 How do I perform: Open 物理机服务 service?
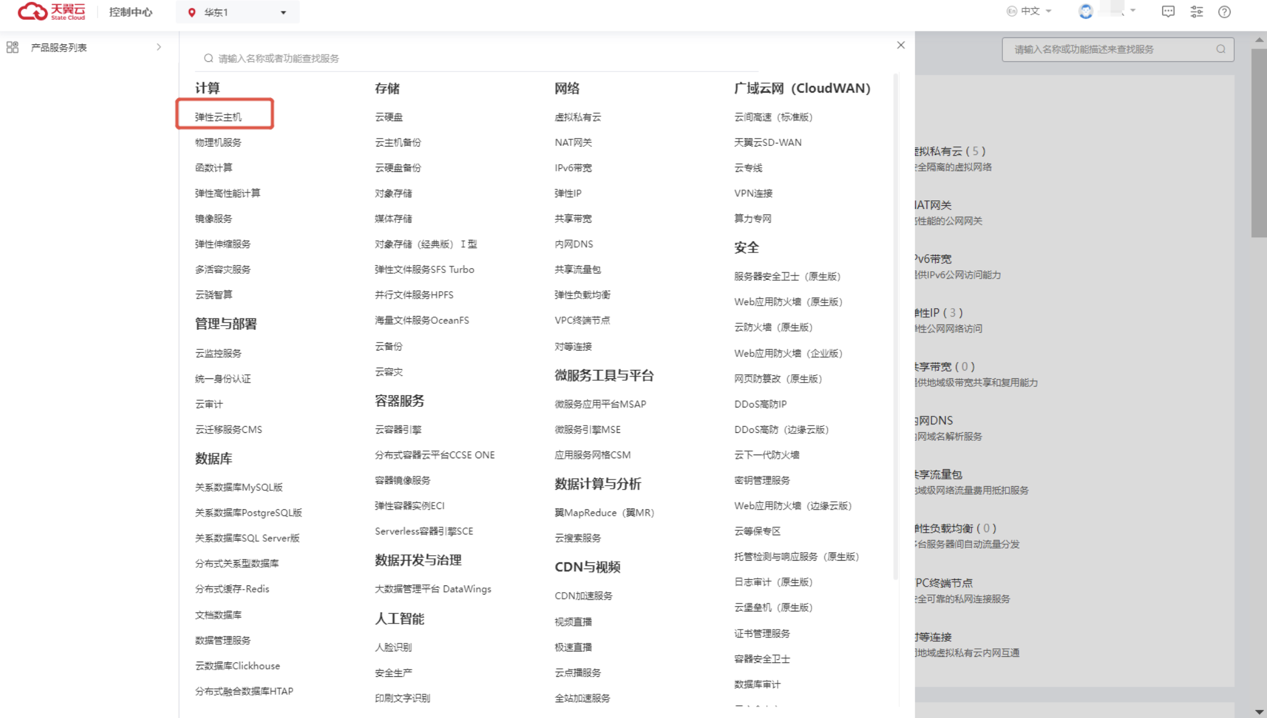[x=218, y=142]
